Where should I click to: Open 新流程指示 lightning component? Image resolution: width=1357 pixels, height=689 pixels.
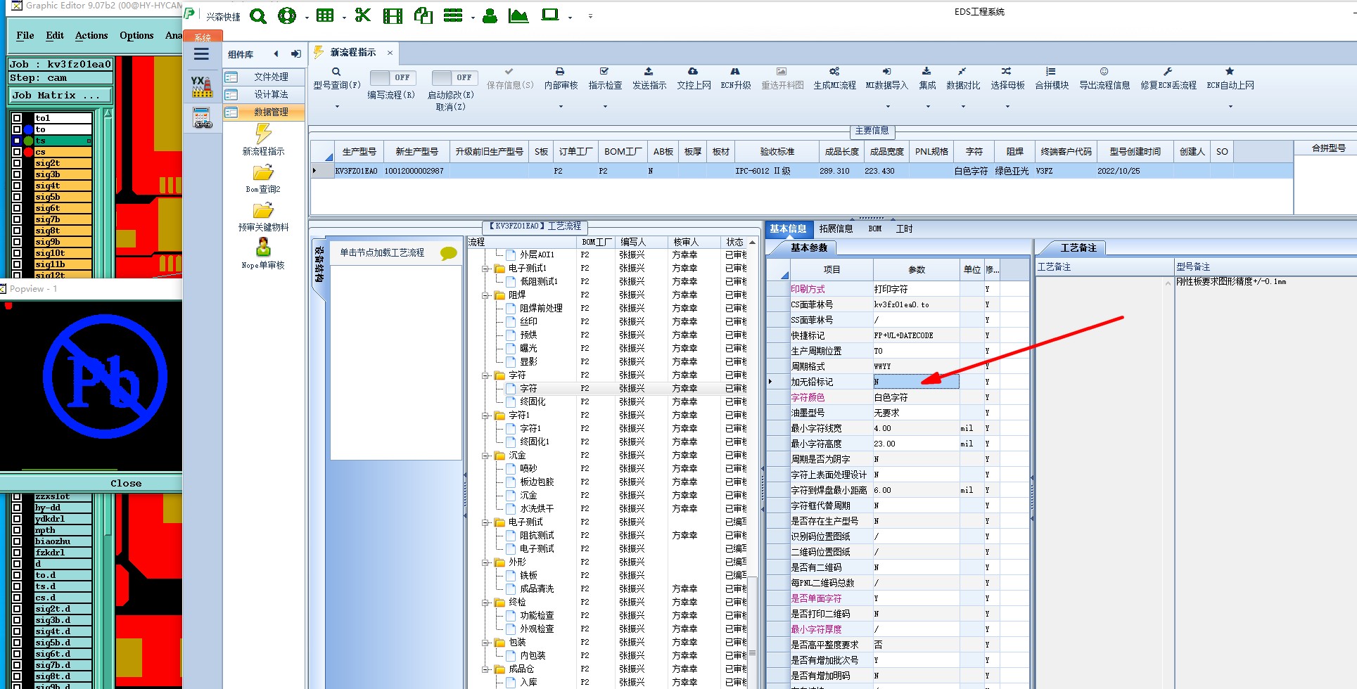(x=263, y=140)
